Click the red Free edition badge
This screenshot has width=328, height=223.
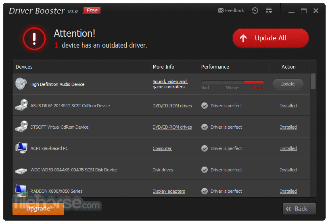[92, 10]
